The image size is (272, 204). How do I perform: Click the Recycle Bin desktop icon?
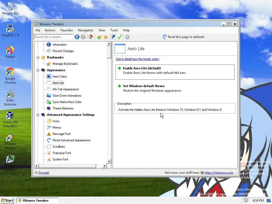[x=10, y=9]
